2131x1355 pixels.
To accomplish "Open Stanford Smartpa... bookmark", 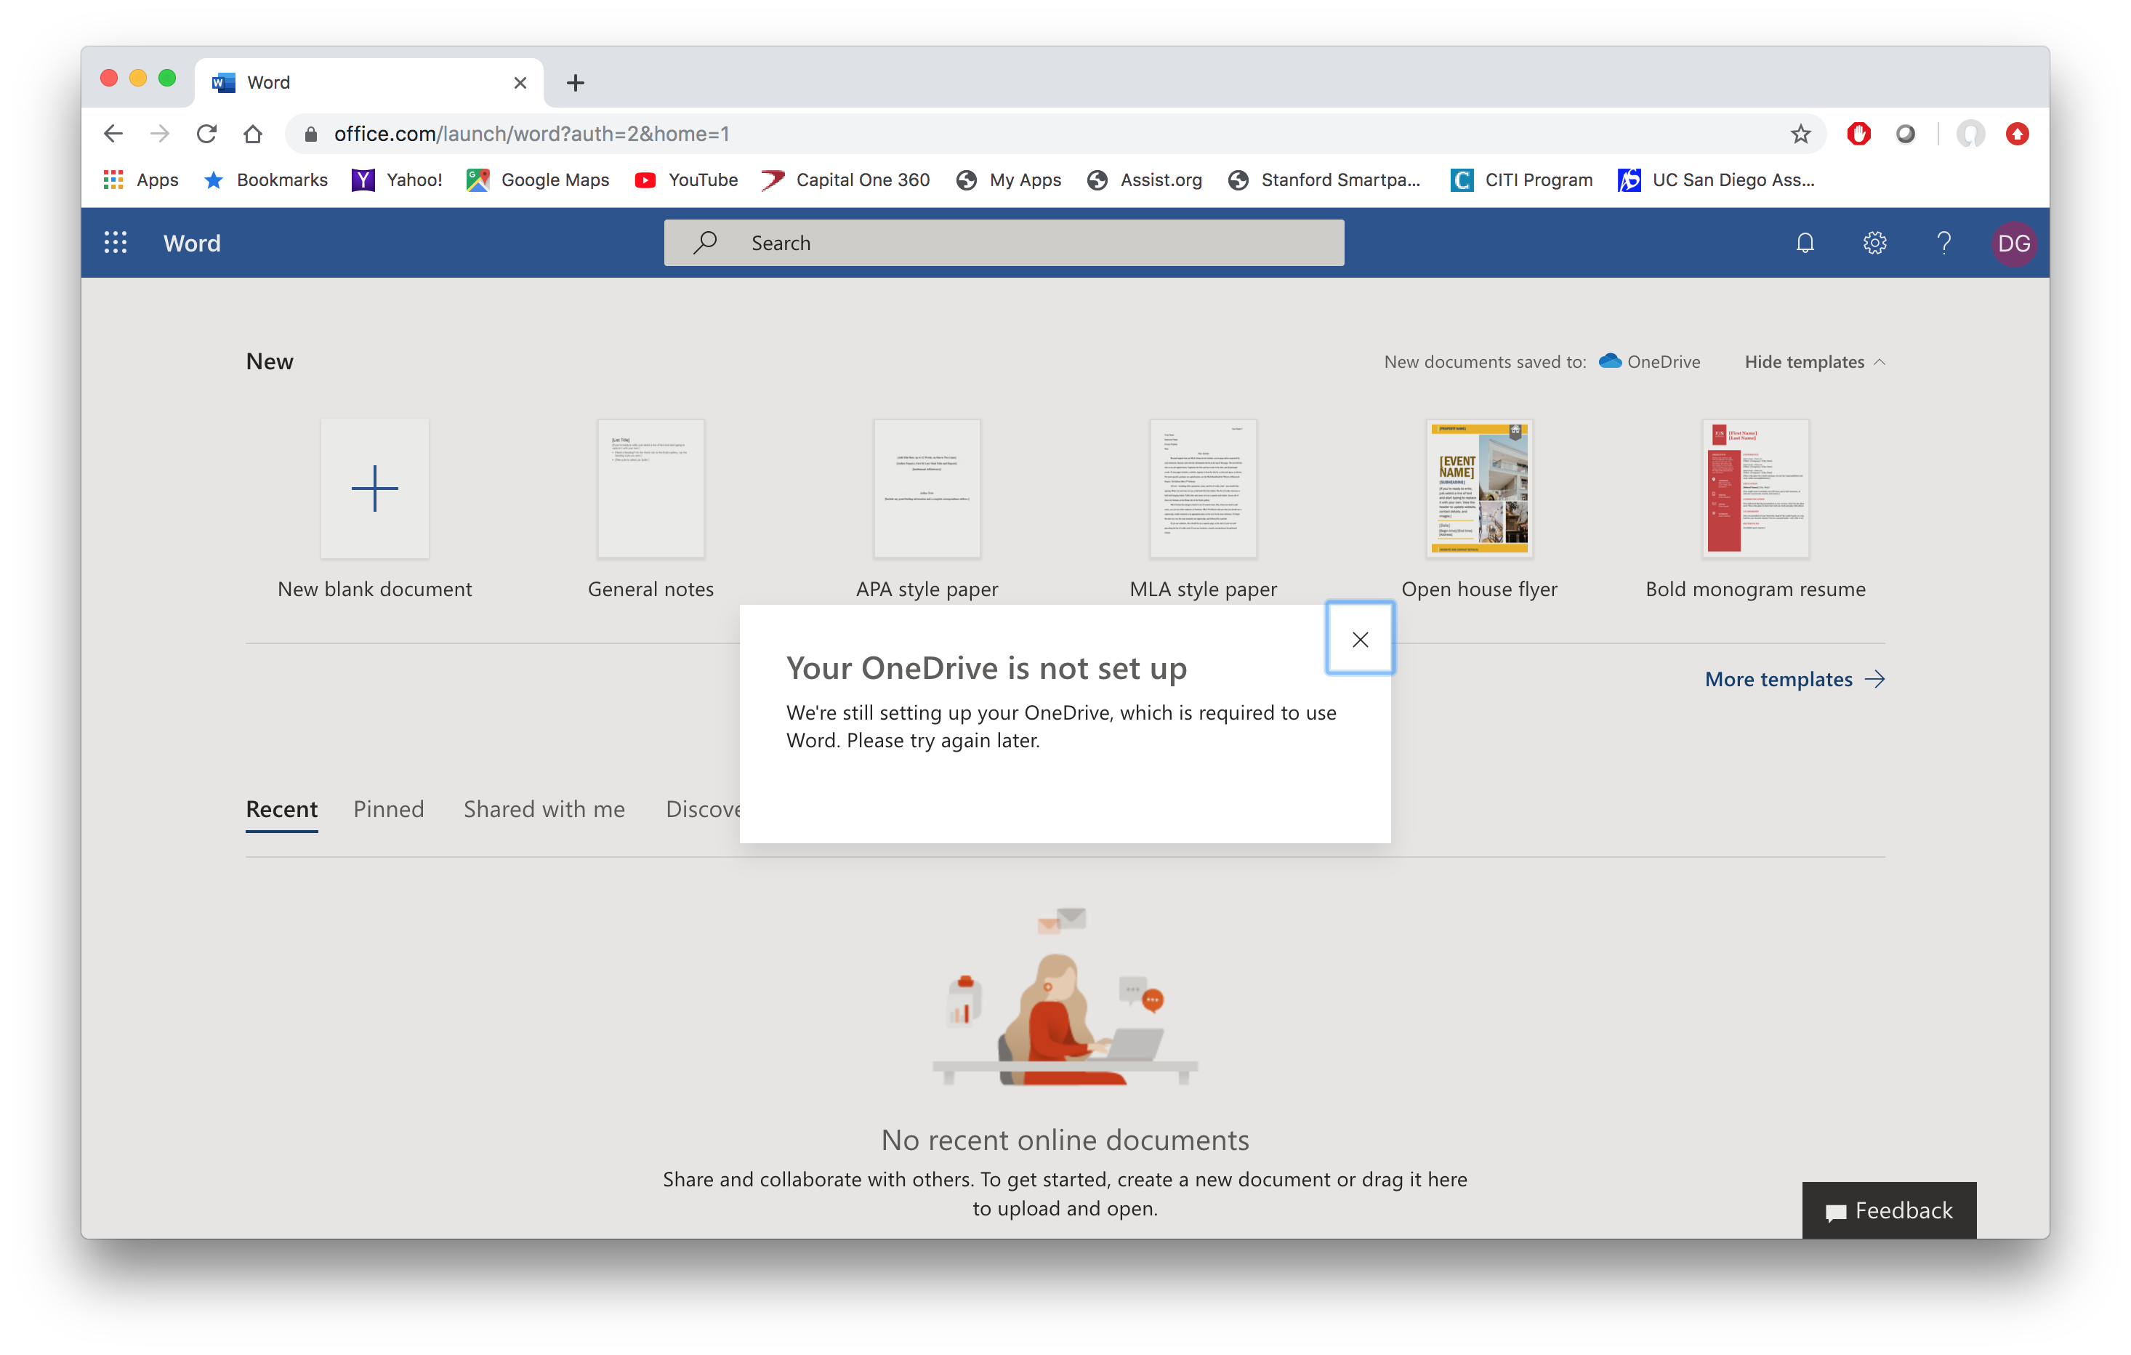I will pyautogui.click(x=1324, y=180).
